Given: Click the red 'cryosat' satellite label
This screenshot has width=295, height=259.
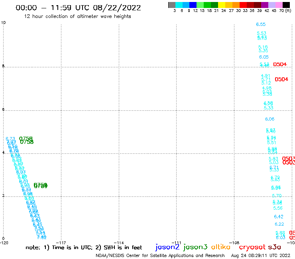Looking at the screenshot, I should [x=252, y=247].
